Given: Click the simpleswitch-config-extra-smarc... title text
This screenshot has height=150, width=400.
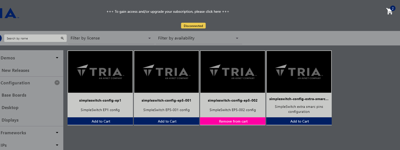Looking at the screenshot, I should coord(299,99).
